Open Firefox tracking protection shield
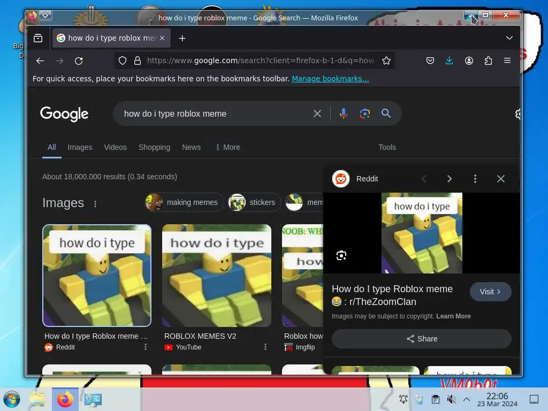 (123, 61)
